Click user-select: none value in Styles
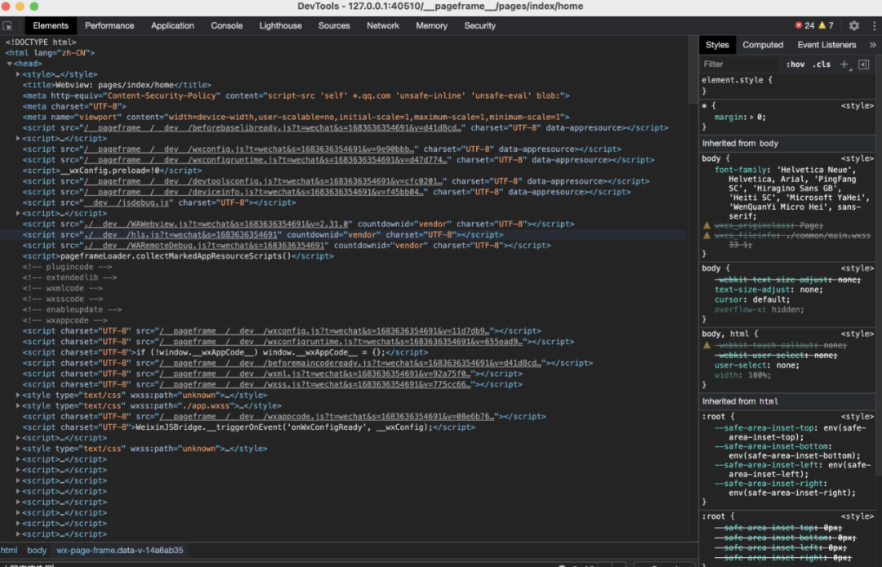Screen dimensions: 882x567 787,365
